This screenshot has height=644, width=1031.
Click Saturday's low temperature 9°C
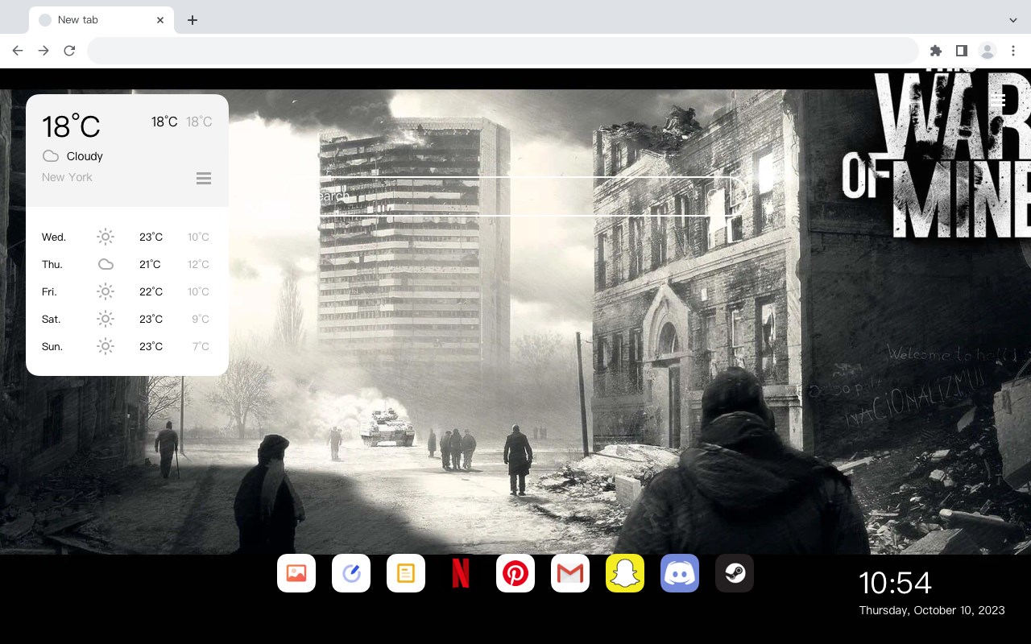pyautogui.click(x=201, y=319)
